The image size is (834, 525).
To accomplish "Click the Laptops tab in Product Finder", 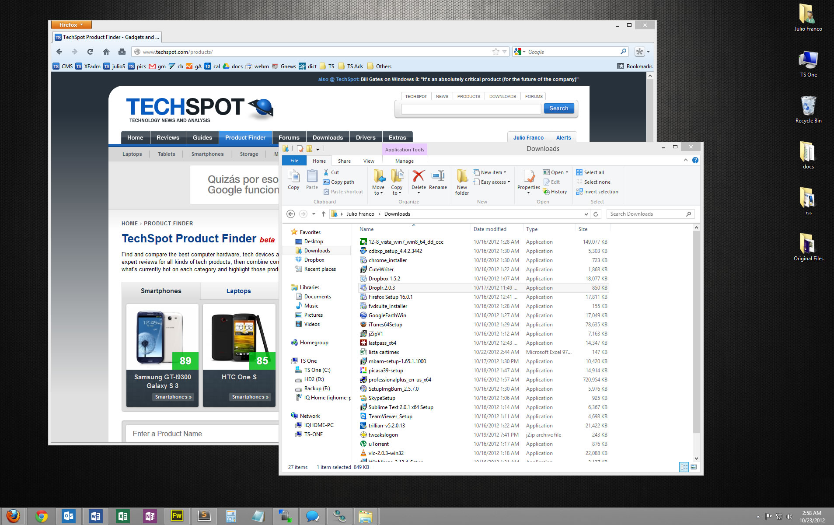I will point(238,291).
